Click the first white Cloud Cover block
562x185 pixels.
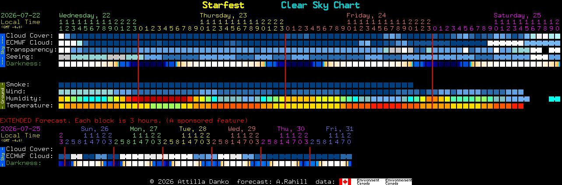[61, 36]
